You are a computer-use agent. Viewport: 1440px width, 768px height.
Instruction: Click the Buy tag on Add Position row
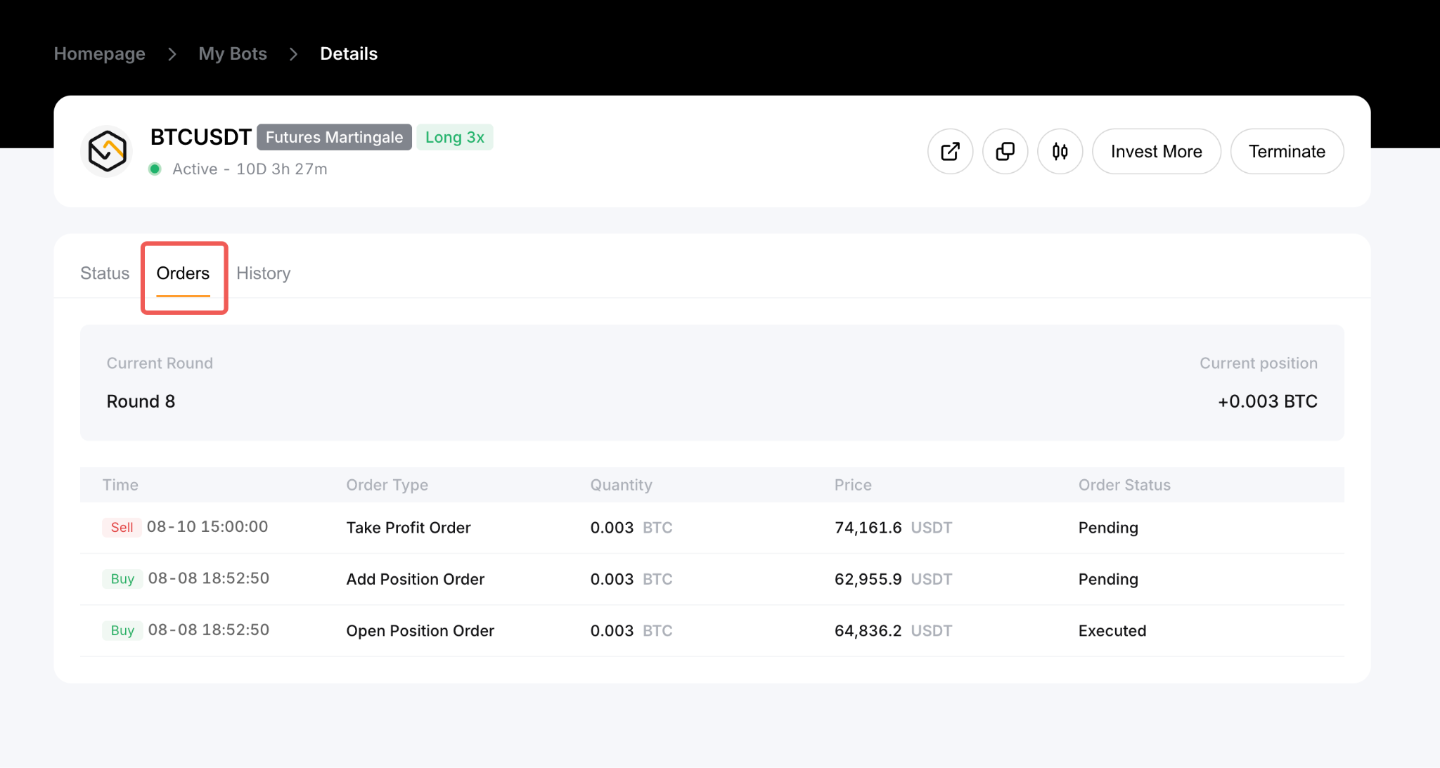pos(122,579)
